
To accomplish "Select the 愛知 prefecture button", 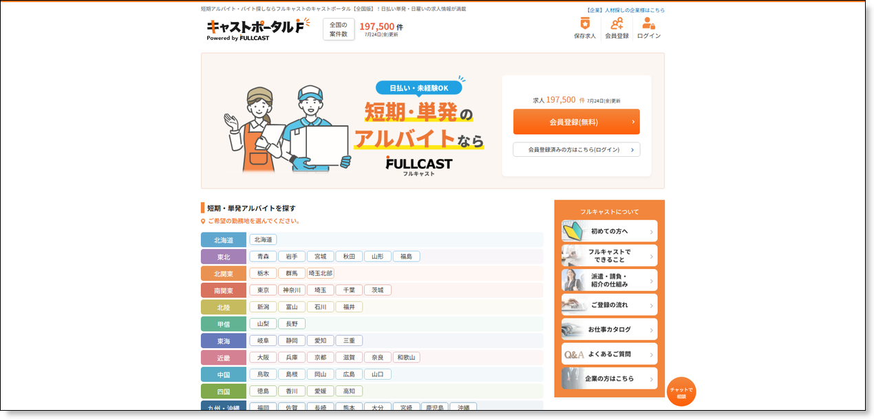I will coord(320,341).
